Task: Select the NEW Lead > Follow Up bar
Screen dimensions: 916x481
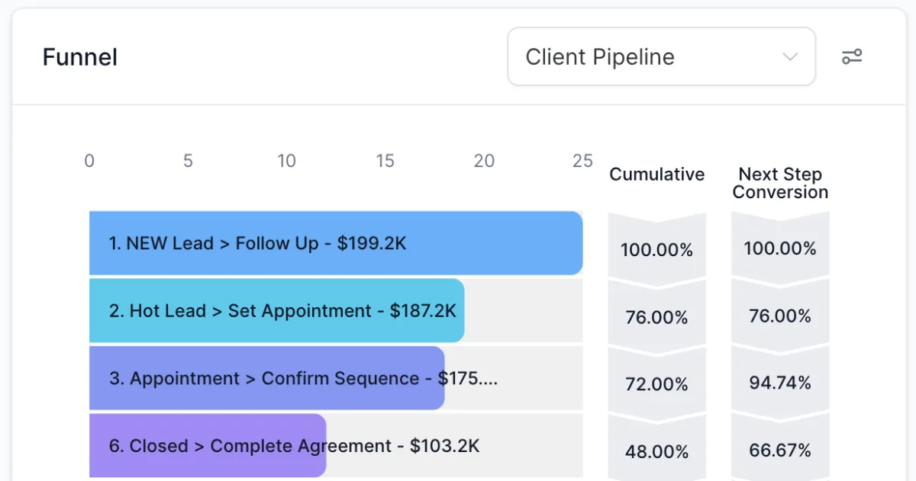Action: coord(336,243)
